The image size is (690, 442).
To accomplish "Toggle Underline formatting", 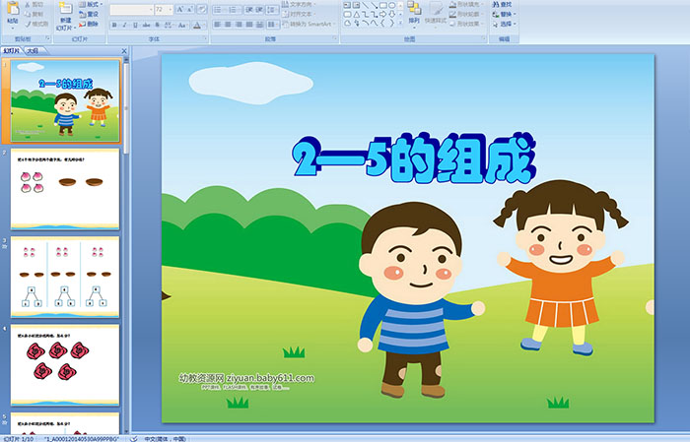I will [x=136, y=25].
